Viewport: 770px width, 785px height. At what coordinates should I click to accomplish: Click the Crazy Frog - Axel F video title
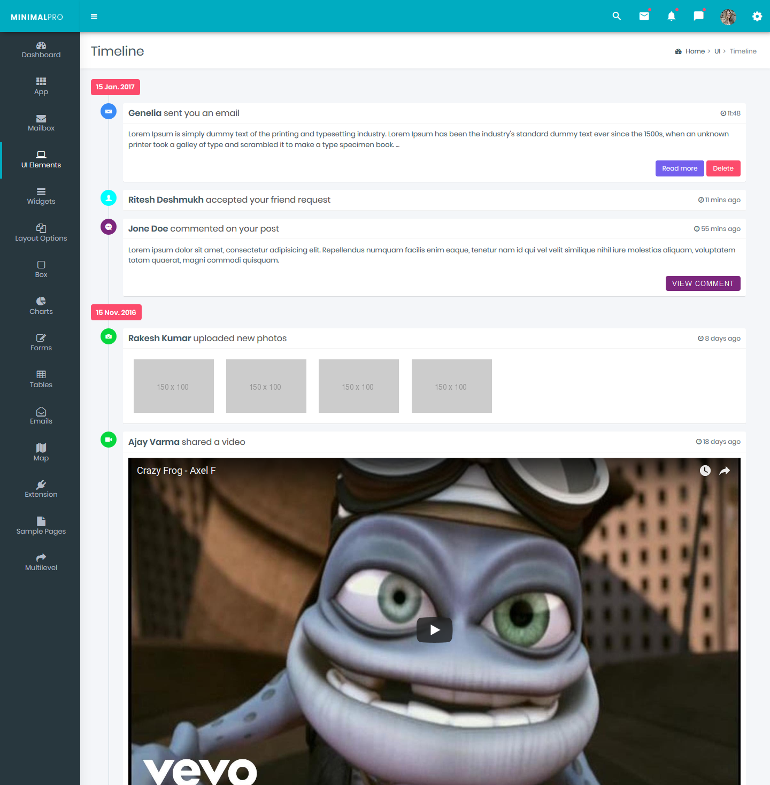[176, 471]
